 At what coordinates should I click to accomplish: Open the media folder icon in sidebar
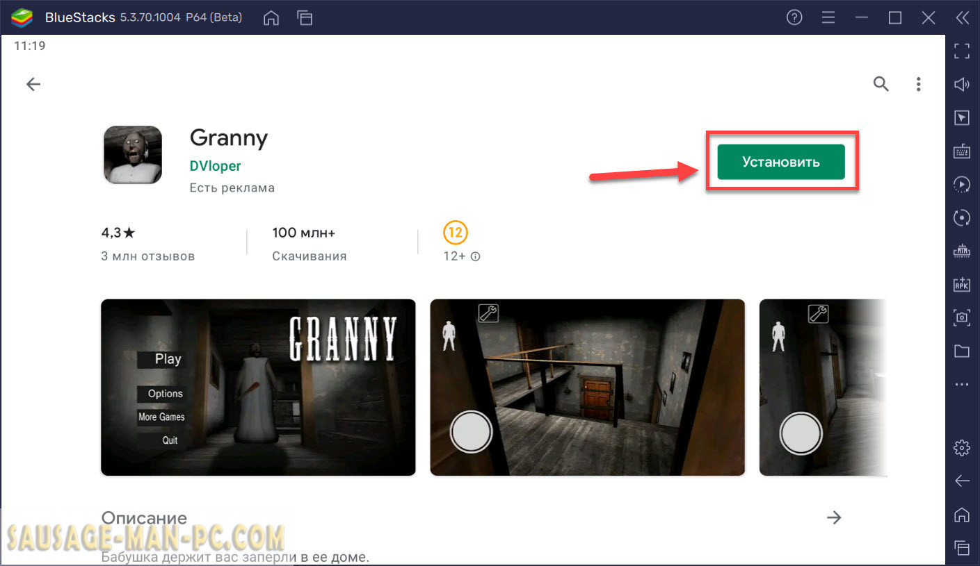tap(962, 351)
